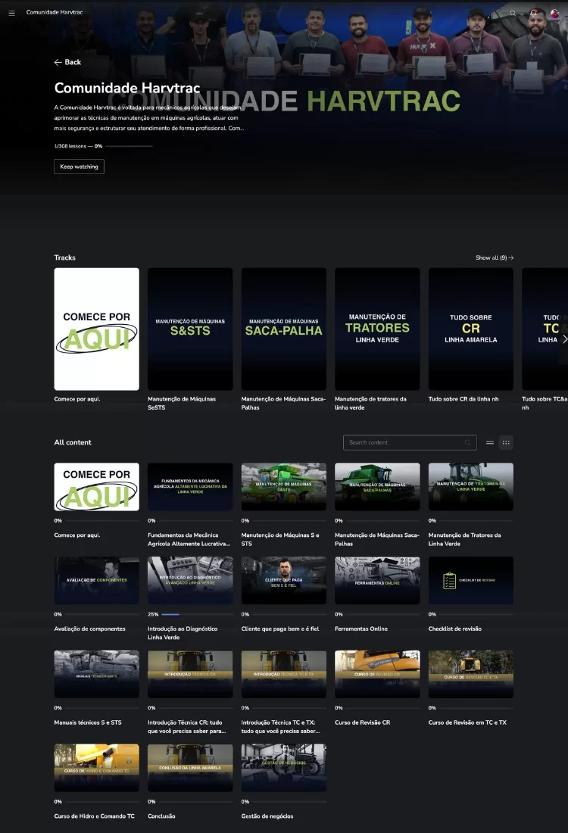Click the 1/308 lessons progress bar
The width and height of the screenshot is (568, 833).
pyautogui.click(x=129, y=146)
